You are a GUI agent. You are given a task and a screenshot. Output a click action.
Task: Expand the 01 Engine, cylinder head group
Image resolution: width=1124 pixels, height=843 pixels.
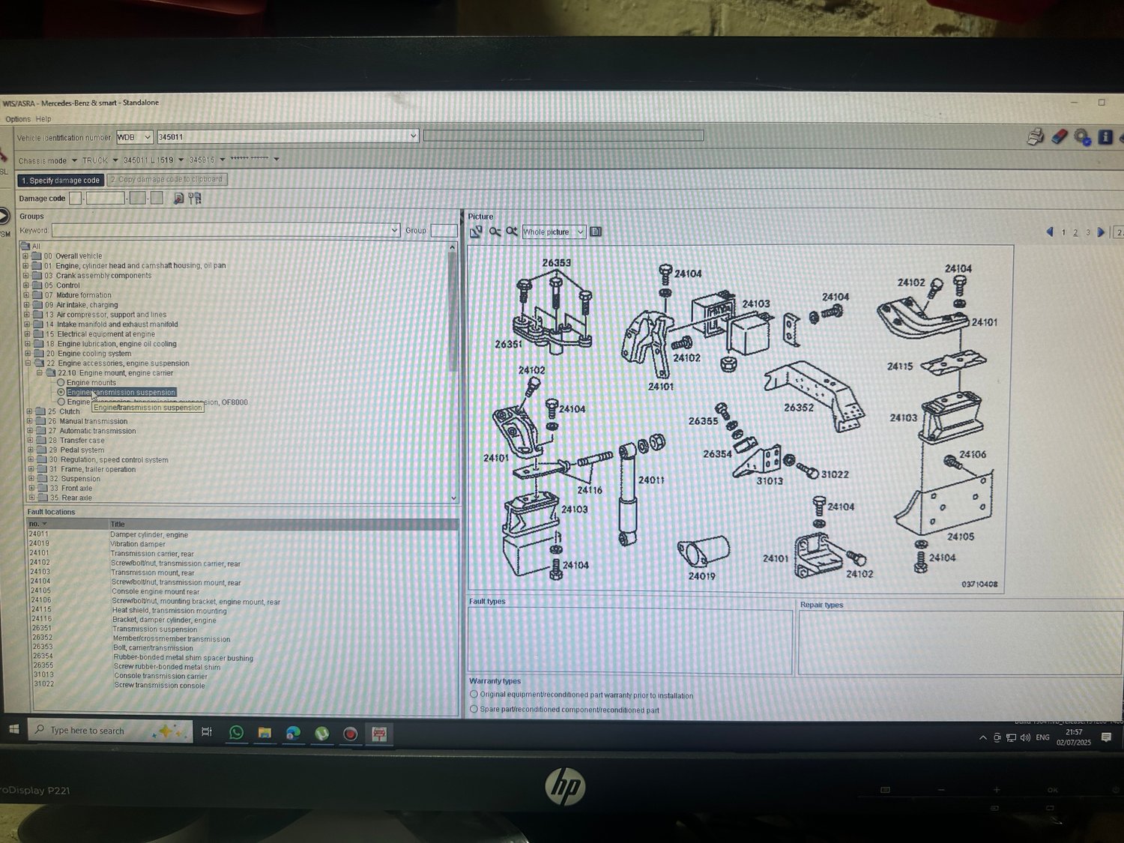coord(25,265)
